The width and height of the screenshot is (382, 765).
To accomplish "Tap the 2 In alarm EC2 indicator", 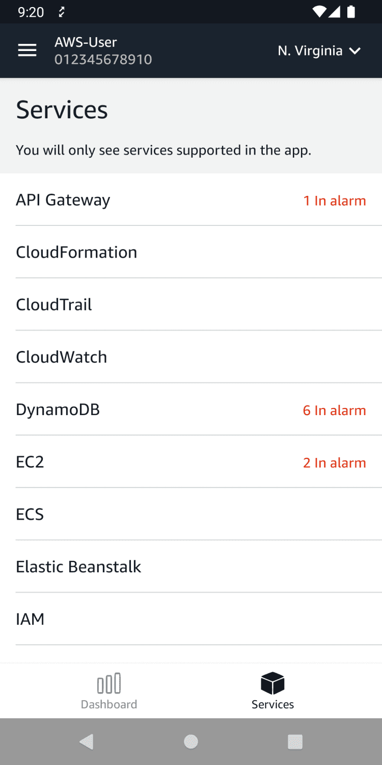I will tap(334, 463).
